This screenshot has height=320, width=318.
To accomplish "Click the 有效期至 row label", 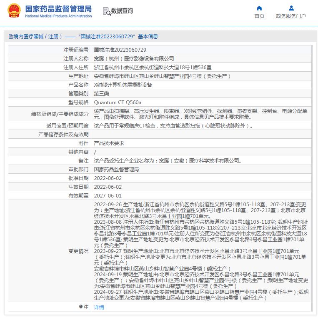I will point(78,196).
